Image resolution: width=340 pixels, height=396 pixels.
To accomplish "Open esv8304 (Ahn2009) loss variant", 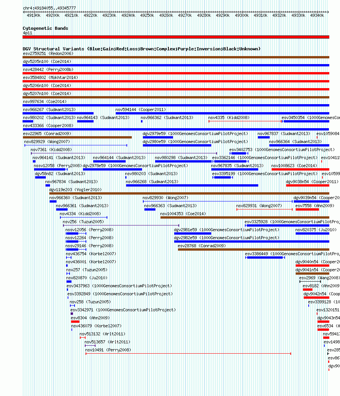I will coord(90,318).
